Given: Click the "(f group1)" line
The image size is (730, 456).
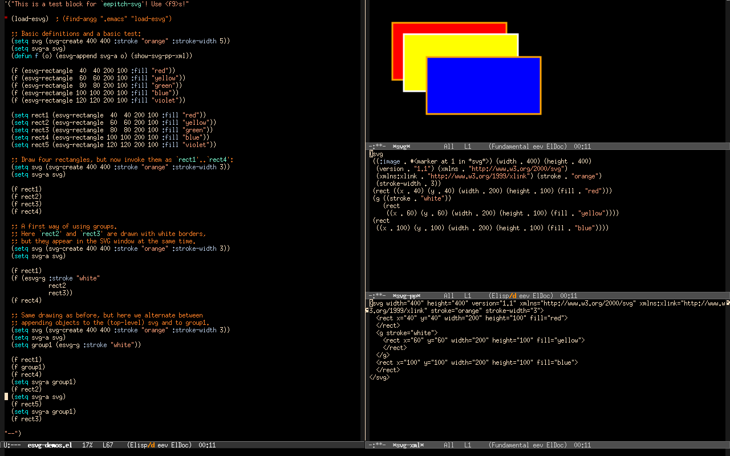Looking at the screenshot, I should coord(29,367).
